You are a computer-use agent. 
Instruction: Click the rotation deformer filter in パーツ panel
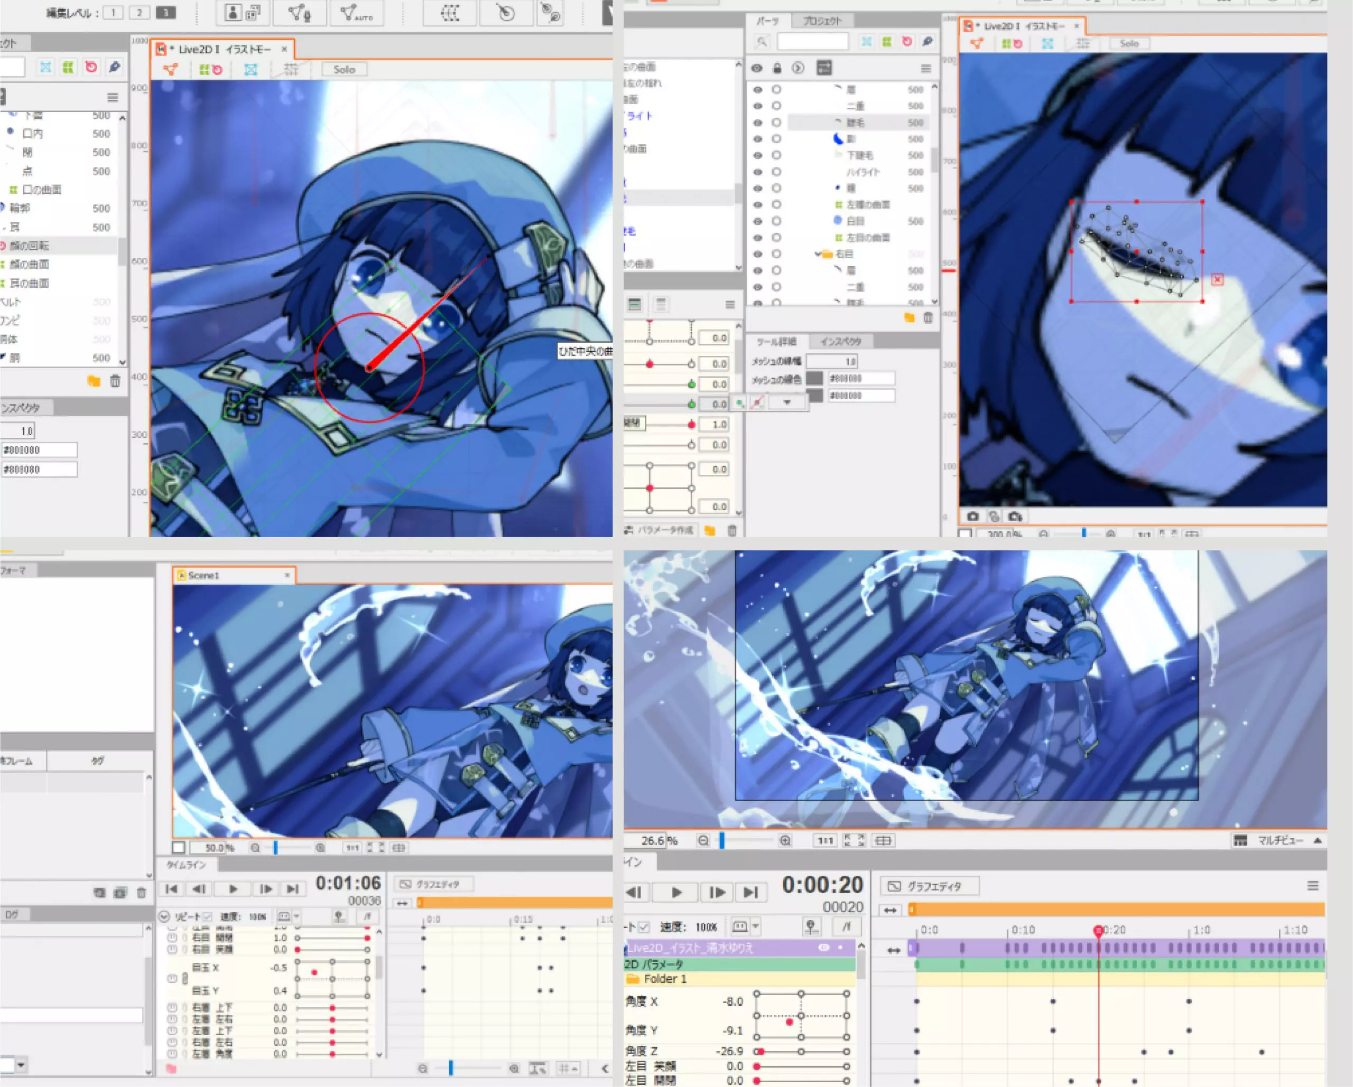(x=907, y=42)
